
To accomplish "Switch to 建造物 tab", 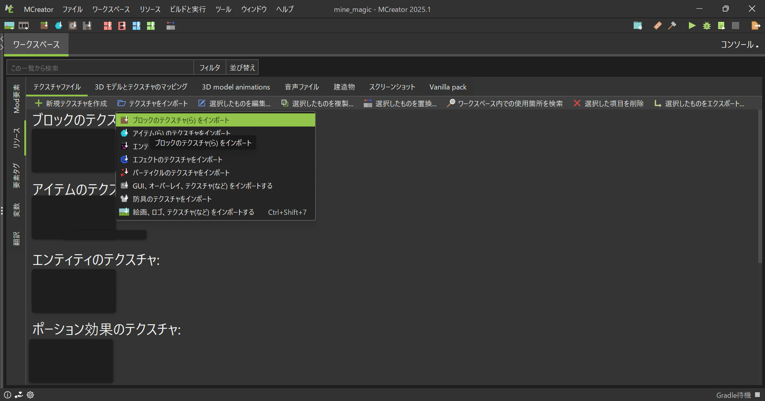I will coord(344,87).
